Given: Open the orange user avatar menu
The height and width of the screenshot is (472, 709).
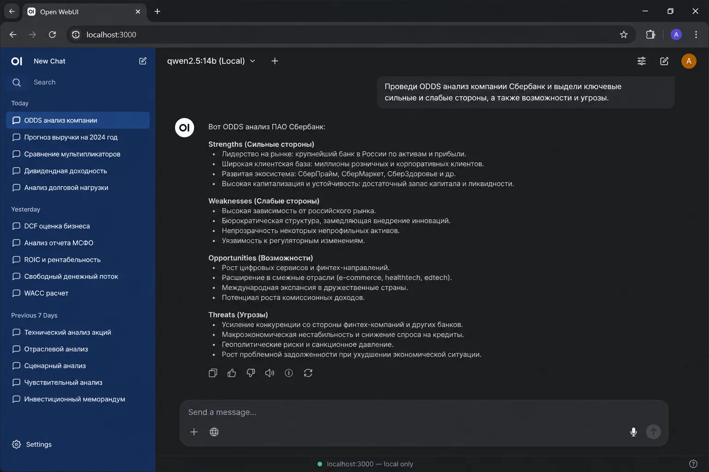Looking at the screenshot, I should (689, 61).
